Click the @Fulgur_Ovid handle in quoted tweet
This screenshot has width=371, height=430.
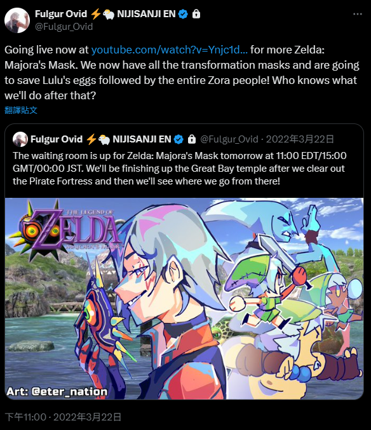click(x=229, y=139)
